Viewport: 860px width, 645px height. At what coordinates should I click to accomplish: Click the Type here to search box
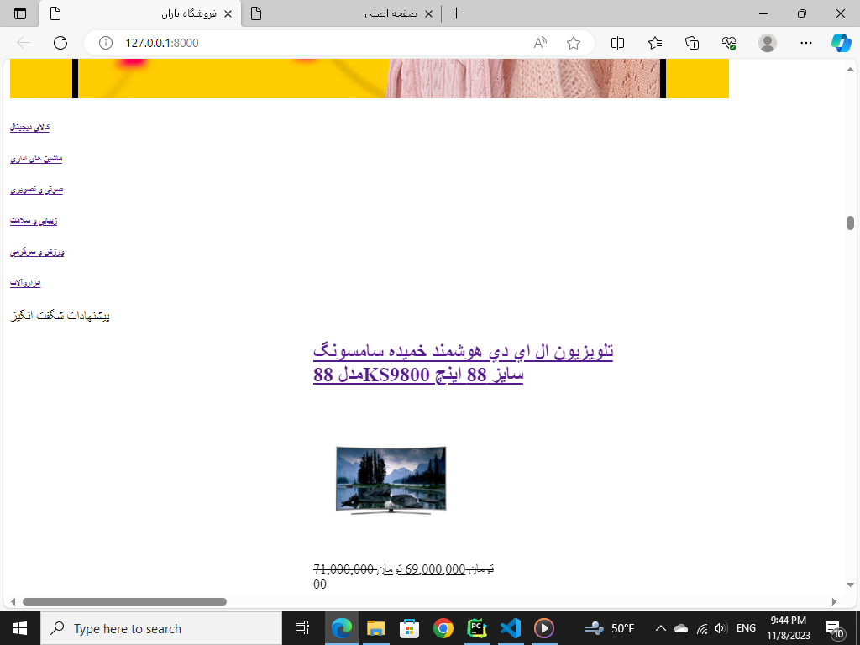coord(160,628)
